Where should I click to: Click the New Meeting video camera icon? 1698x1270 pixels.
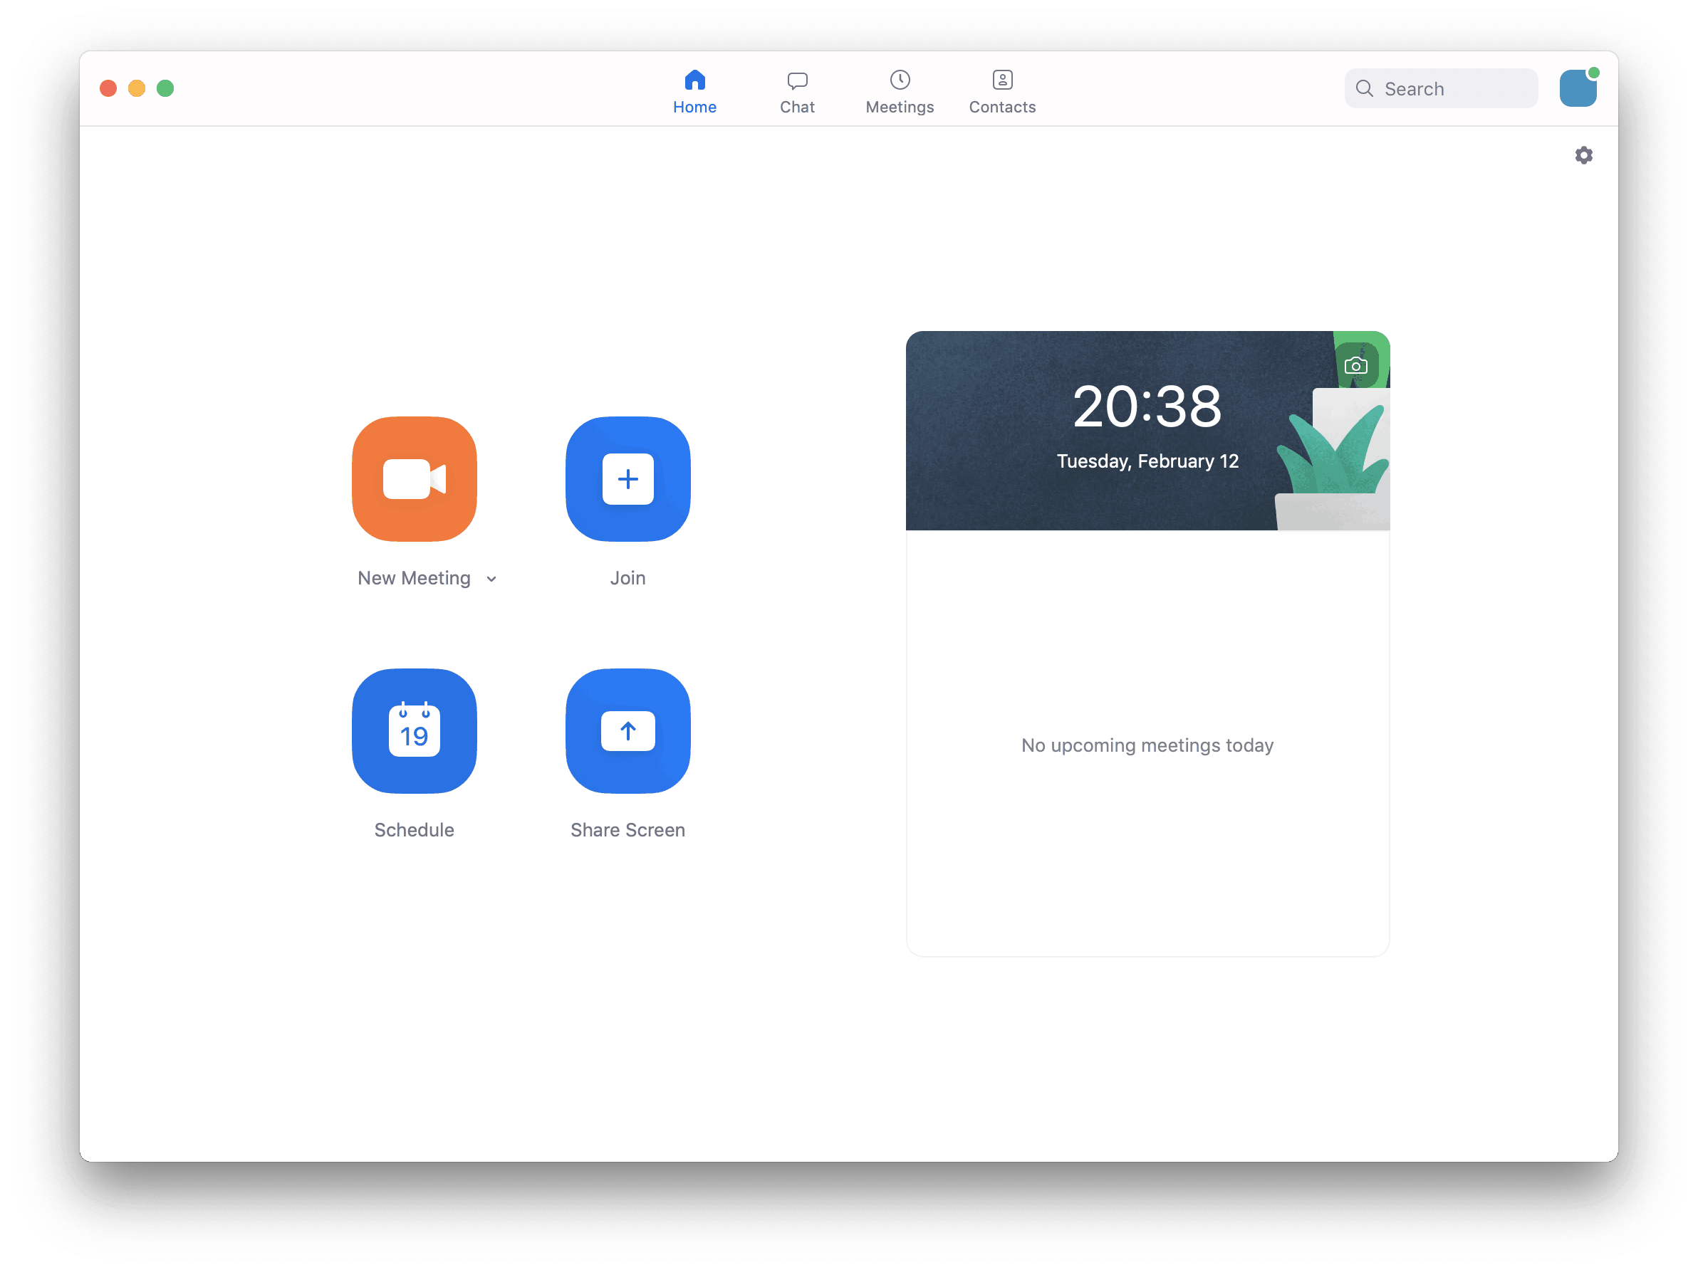(x=414, y=478)
